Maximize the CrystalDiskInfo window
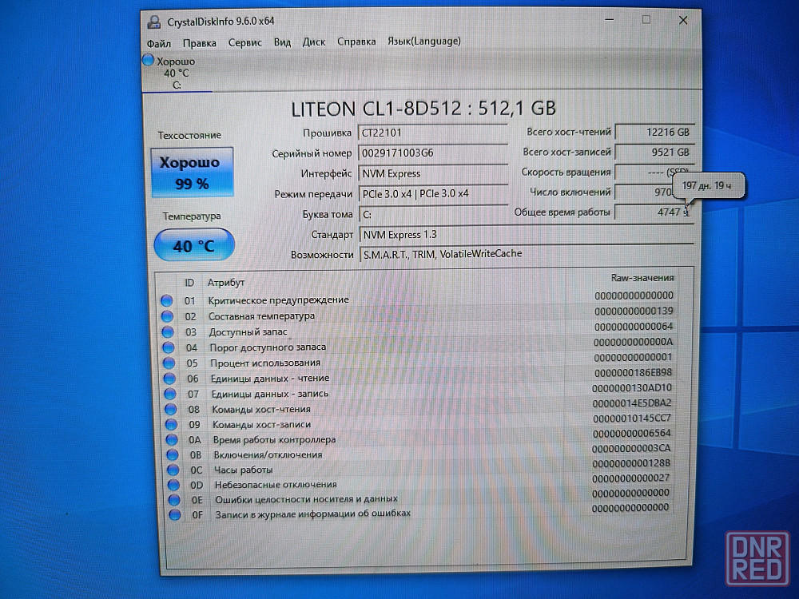This screenshot has width=799, height=599. pyautogui.click(x=646, y=20)
